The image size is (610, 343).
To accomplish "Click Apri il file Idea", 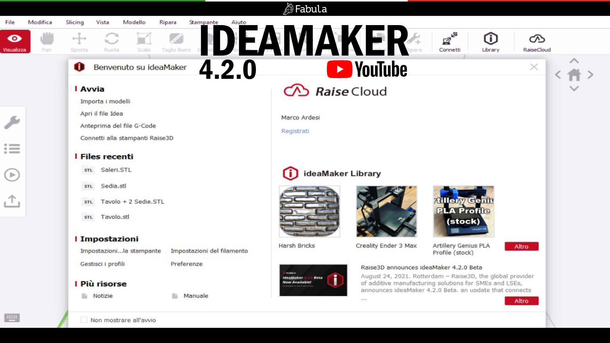I will click(102, 114).
